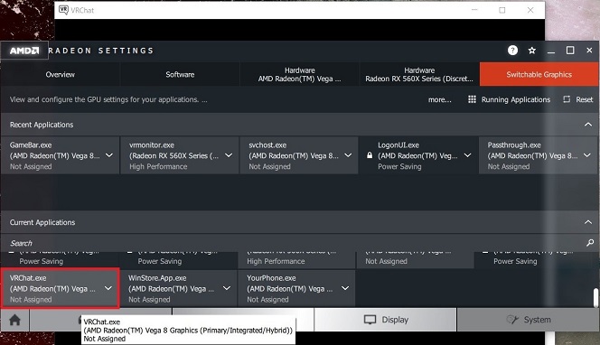Click Running Applications view button

509,99
